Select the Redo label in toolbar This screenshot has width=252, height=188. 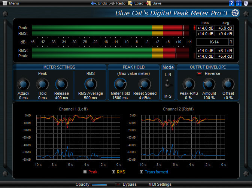121,3
